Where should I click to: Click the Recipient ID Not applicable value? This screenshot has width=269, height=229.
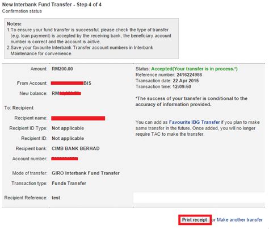click(68, 139)
